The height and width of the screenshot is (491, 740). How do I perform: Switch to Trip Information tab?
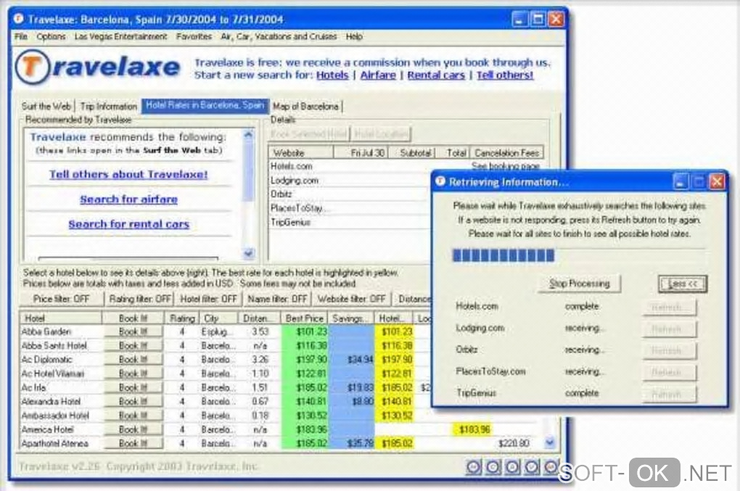[x=109, y=106]
